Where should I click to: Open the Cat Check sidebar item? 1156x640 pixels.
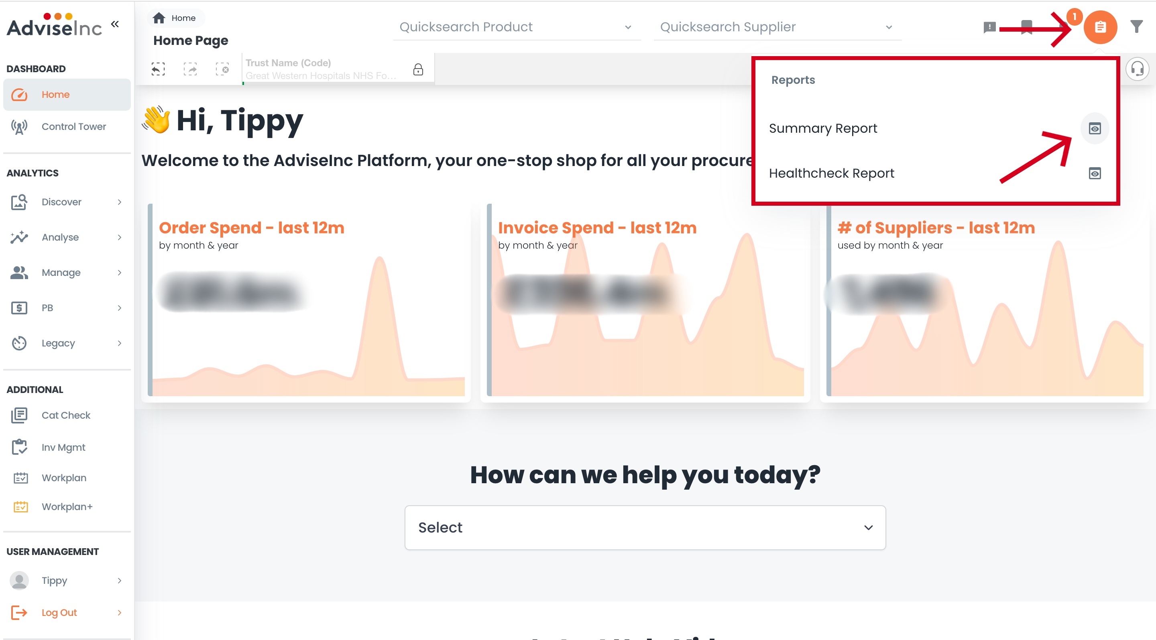pyautogui.click(x=65, y=415)
